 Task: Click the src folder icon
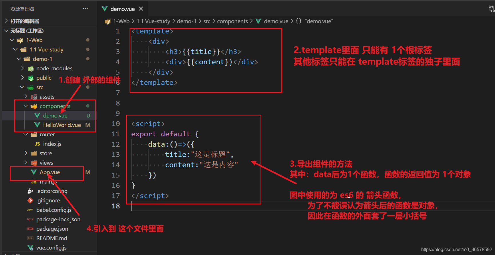[x=30, y=87]
